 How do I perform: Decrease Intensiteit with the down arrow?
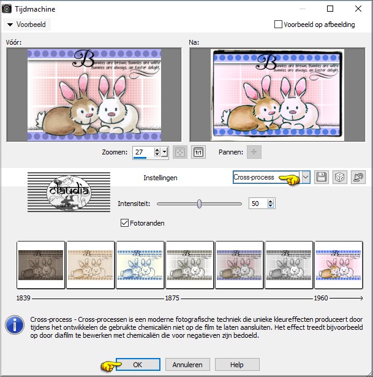(x=271, y=206)
